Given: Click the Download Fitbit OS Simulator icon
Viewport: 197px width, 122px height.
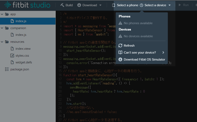Looking at the screenshot, I should click(120, 59).
